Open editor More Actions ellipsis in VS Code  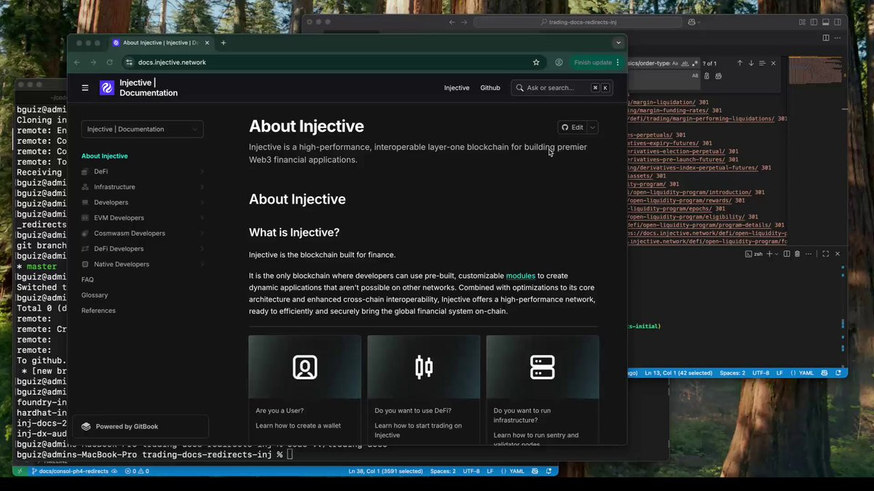[838, 38]
